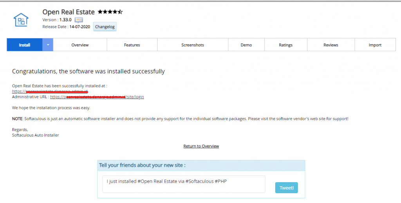
Task: Open the Features tab
Action: [132, 45]
